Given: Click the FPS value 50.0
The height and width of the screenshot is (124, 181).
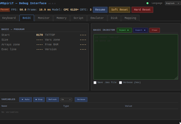Looking at the screenshot, I should pos(23,10).
